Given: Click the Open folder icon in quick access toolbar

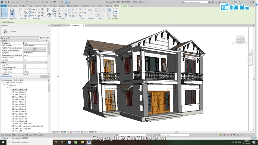Looking at the screenshot, I should 6,2.
